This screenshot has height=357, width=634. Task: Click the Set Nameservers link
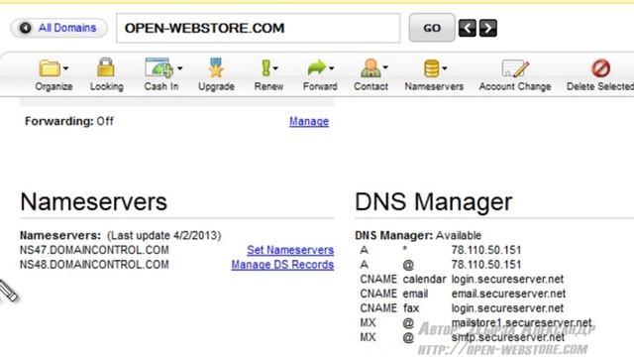point(290,250)
